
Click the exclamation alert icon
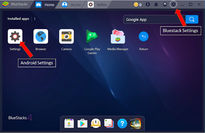148,4
